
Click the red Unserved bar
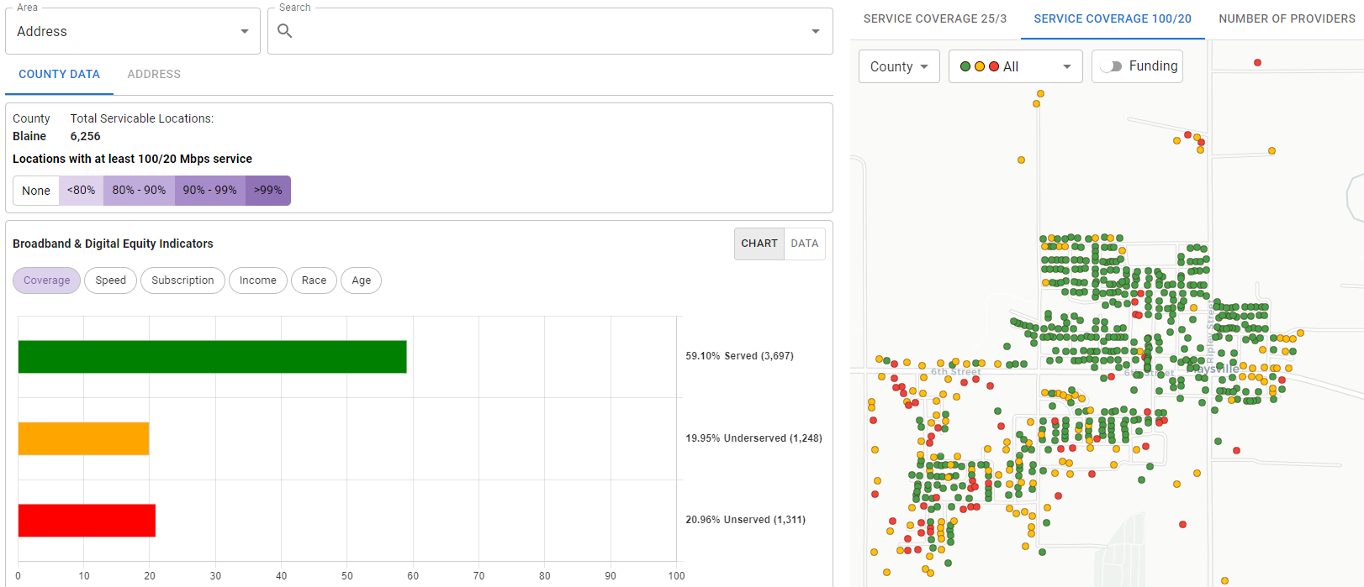pos(87,521)
